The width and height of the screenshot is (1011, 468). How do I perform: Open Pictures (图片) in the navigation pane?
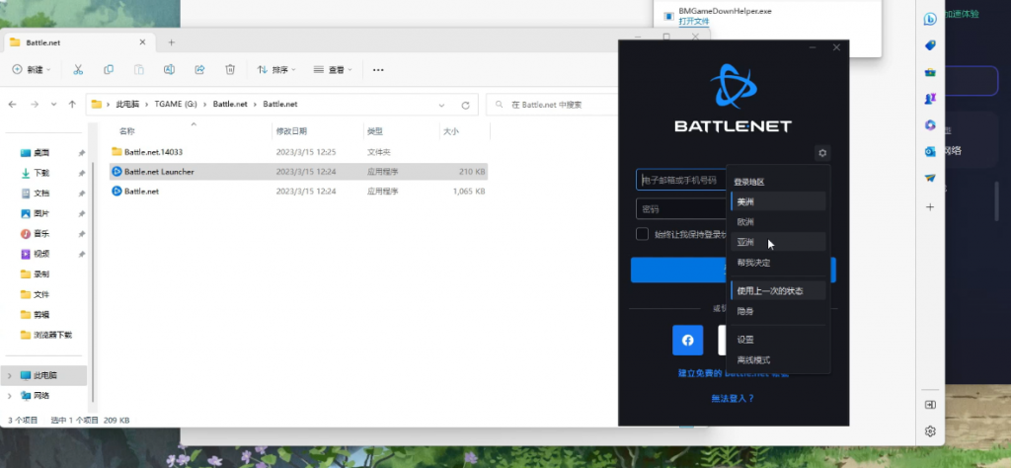[41, 213]
